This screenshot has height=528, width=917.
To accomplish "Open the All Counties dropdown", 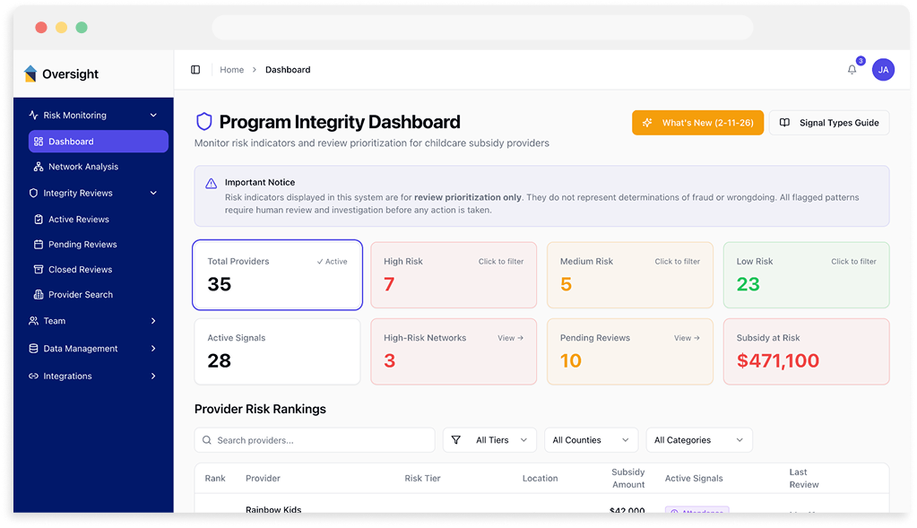I will (591, 440).
